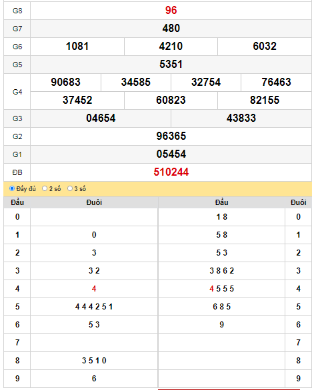
Task: Click the G6 number 4210
Action: click(171, 47)
